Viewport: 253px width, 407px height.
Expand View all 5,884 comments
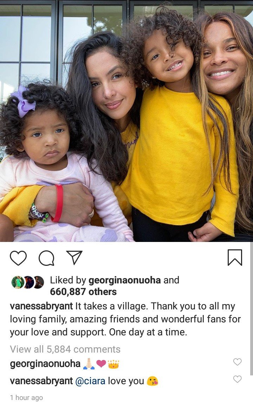point(65,349)
